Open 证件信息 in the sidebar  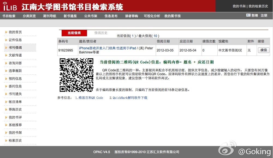15,40
